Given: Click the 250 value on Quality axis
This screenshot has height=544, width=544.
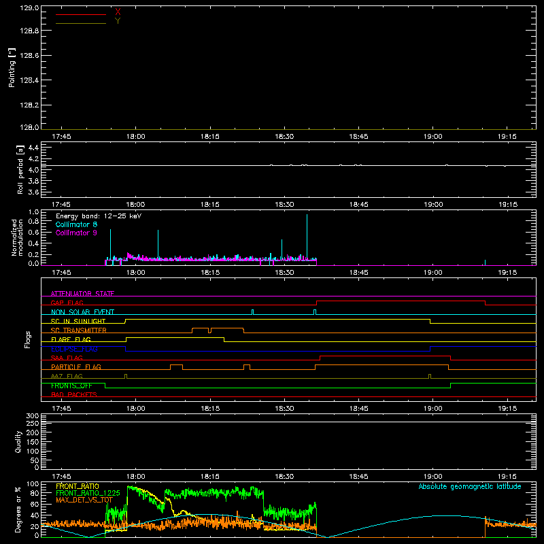Looking at the screenshot, I should tap(33, 423).
